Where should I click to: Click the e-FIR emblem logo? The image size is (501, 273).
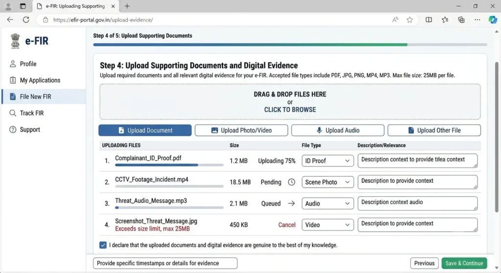click(x=15, y=41)
